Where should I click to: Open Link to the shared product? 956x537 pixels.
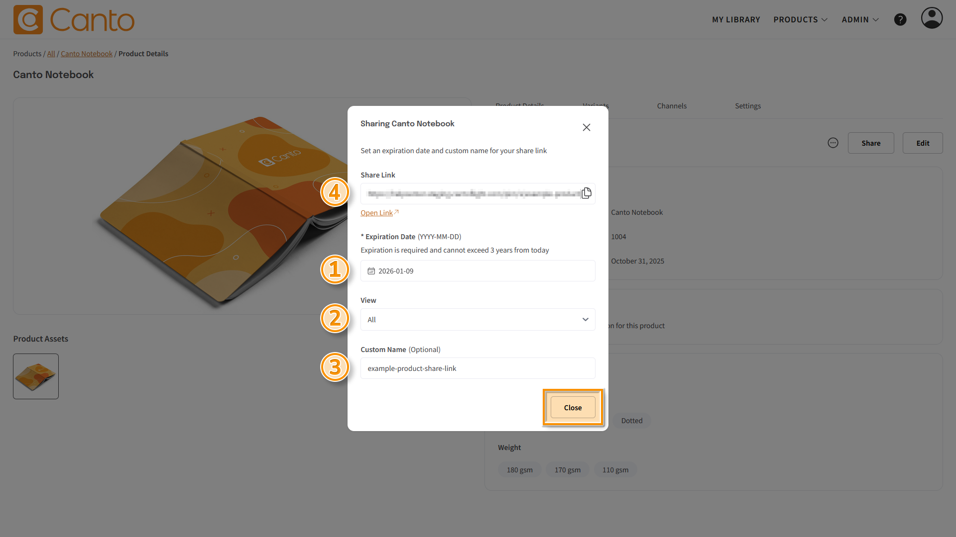click(x=379, y=213)
